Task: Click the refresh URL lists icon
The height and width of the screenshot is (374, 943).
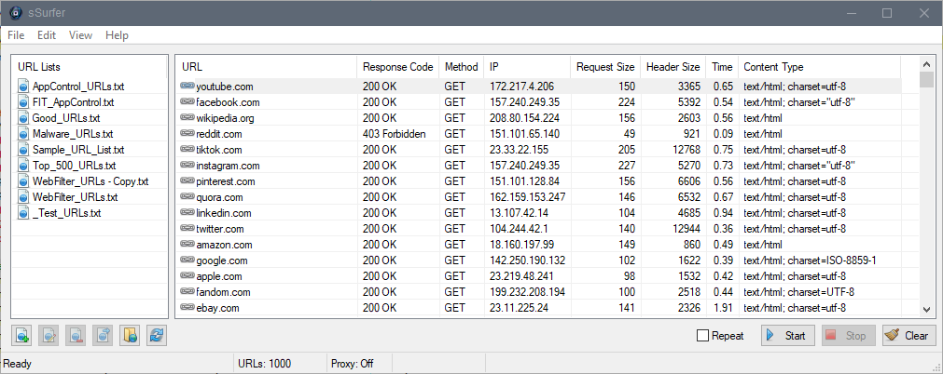Action: pos(157,336)
